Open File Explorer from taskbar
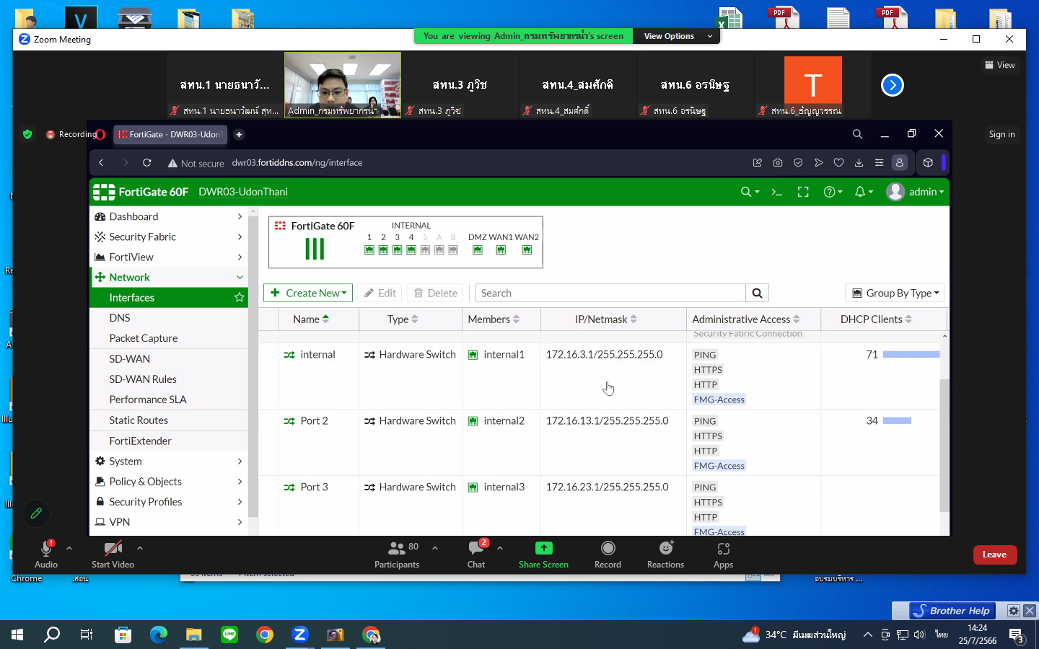The height and width of the screenshot is (649, 1039). (x=194, y=635)
